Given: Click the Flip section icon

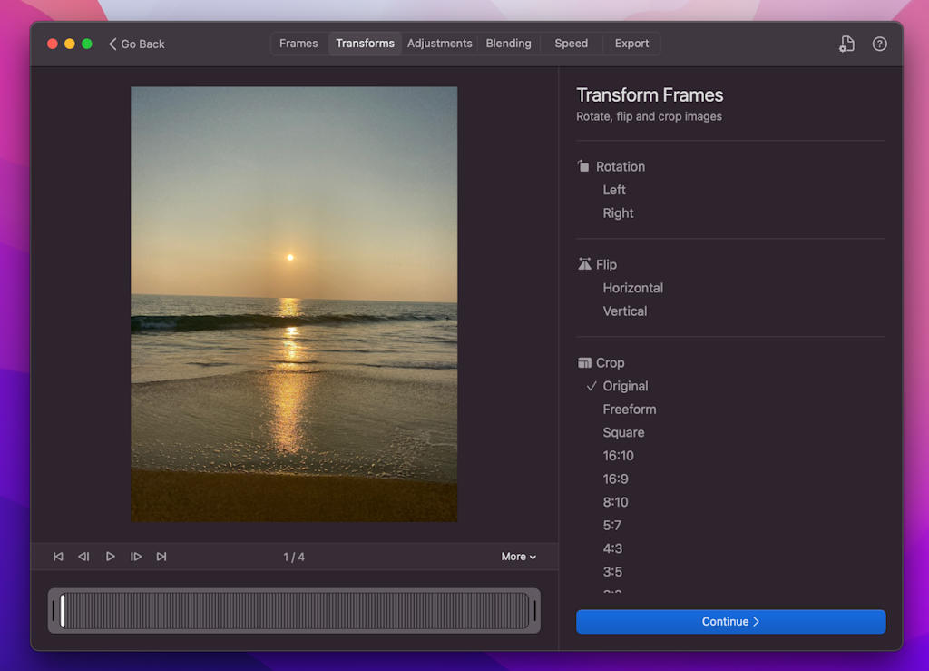Looking at the screenshot, I should [x=584, y=264].
